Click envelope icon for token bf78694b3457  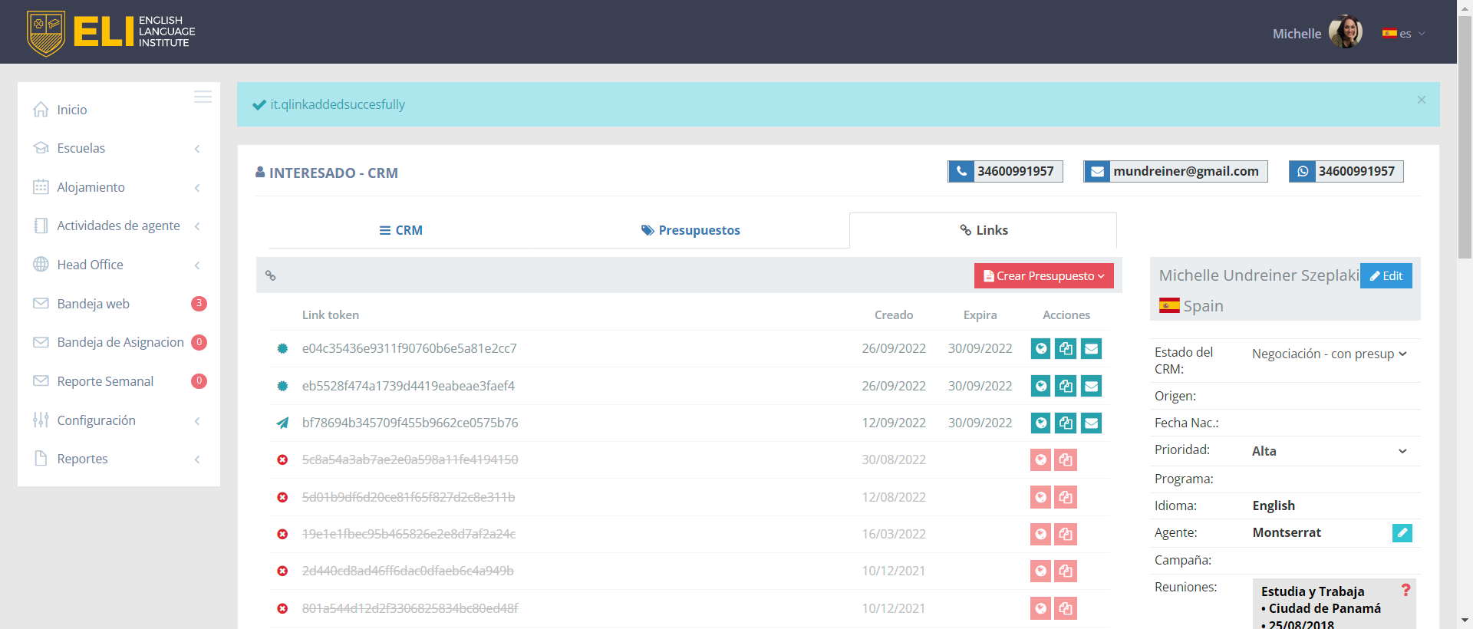pyautogui.click(x=1091, y=423)
